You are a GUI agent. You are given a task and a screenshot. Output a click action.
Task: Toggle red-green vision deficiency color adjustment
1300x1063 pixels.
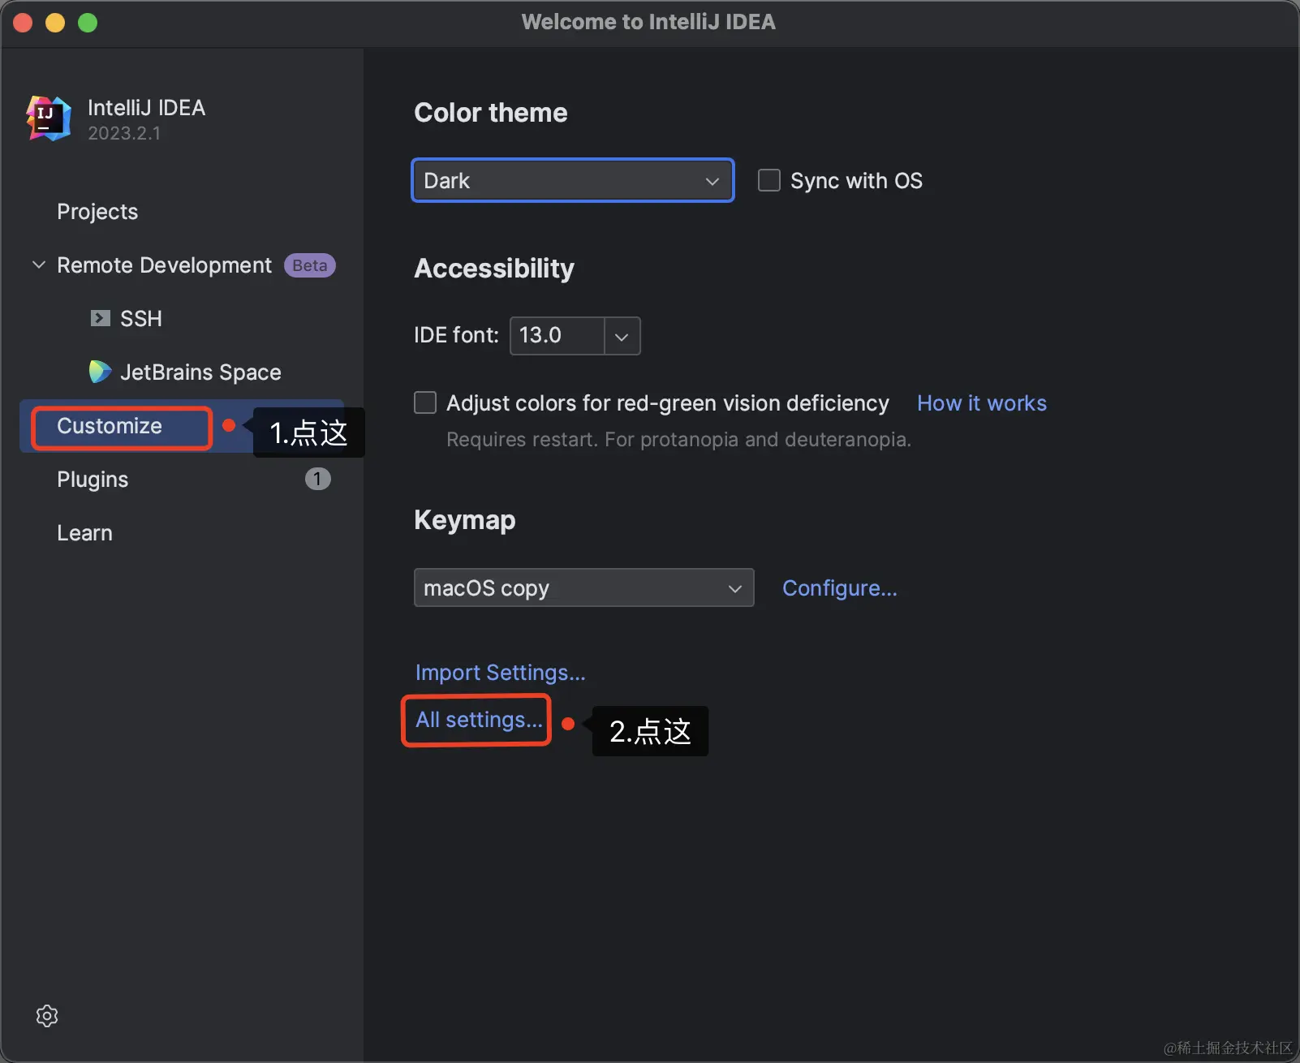point(425,402)
